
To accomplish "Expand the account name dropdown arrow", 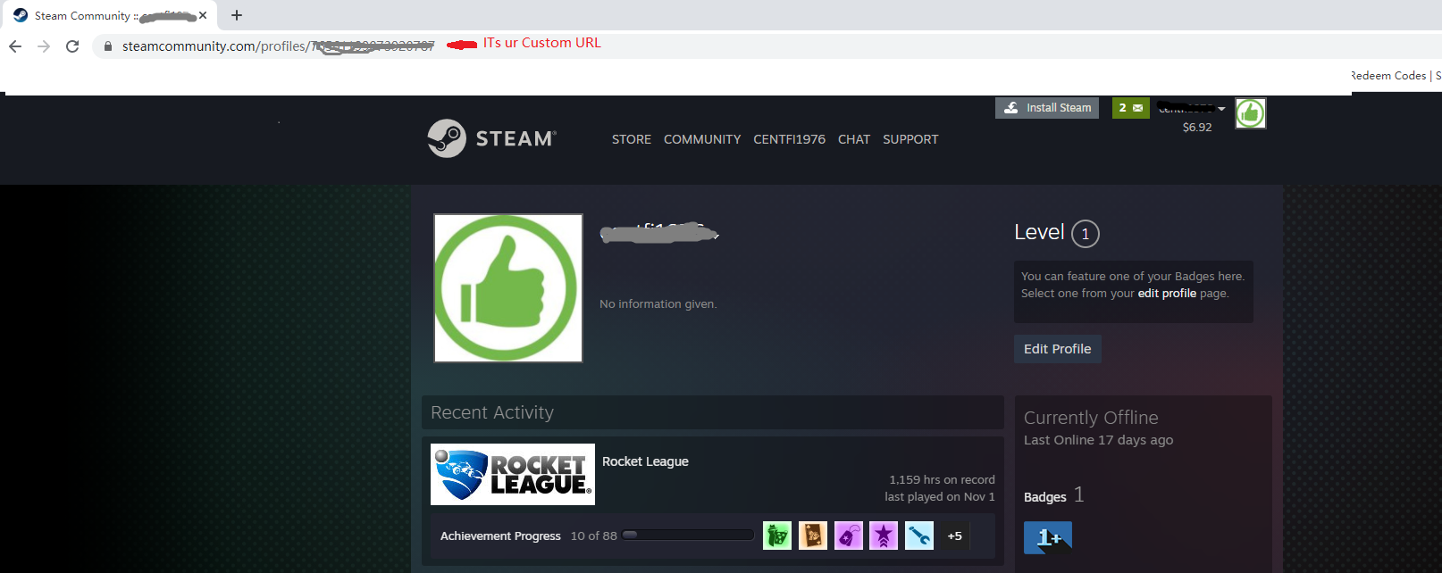I will 1221,109.
